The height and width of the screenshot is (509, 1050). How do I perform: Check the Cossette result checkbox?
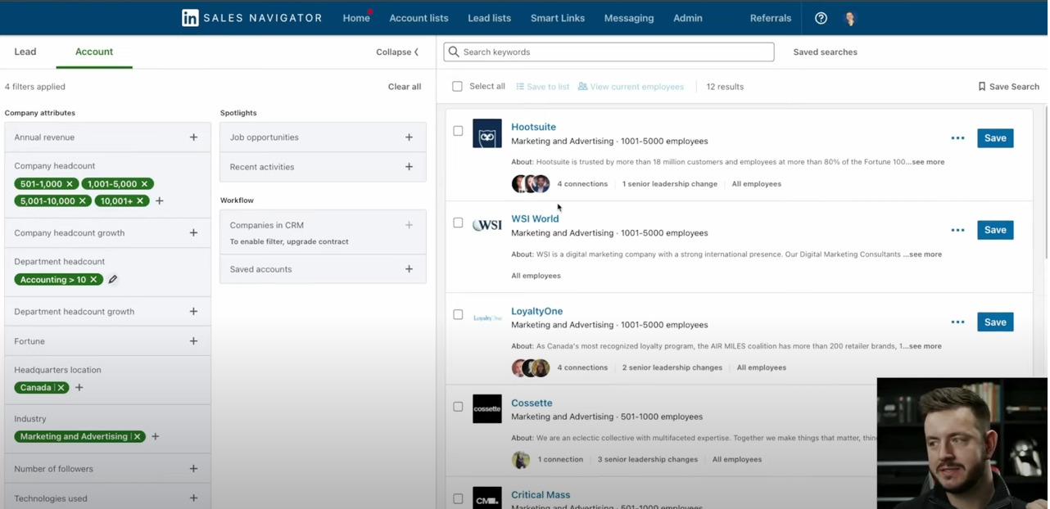click(458, 407)
